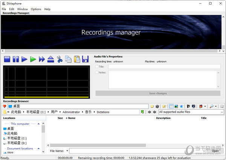Toggle the Notes checkbox
226x160 pixels.
(97, 72)
